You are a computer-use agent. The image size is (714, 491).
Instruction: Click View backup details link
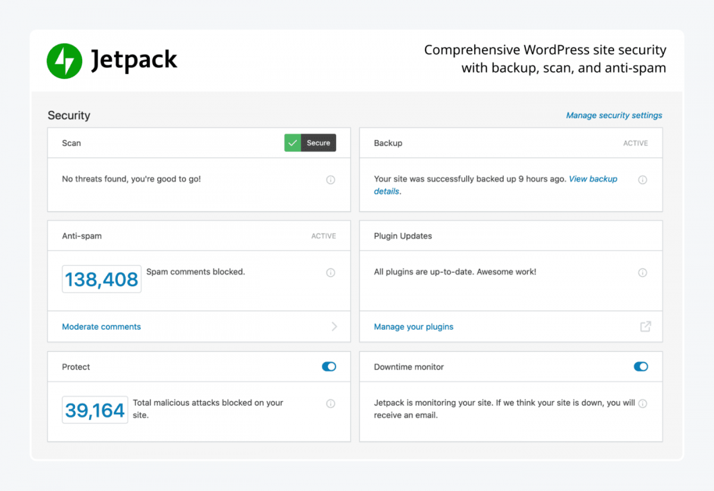tap(593, 179)
